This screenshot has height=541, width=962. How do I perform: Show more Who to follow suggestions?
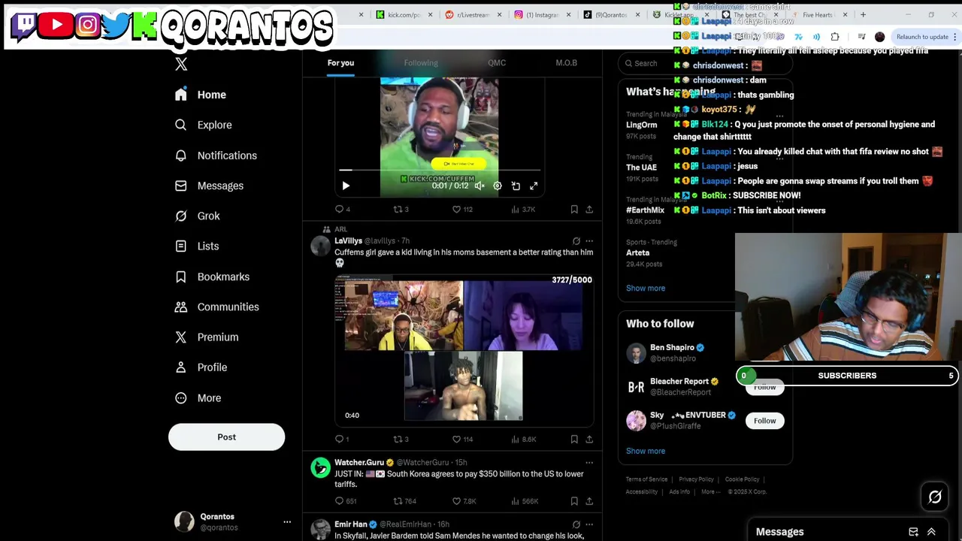point(646,451)
